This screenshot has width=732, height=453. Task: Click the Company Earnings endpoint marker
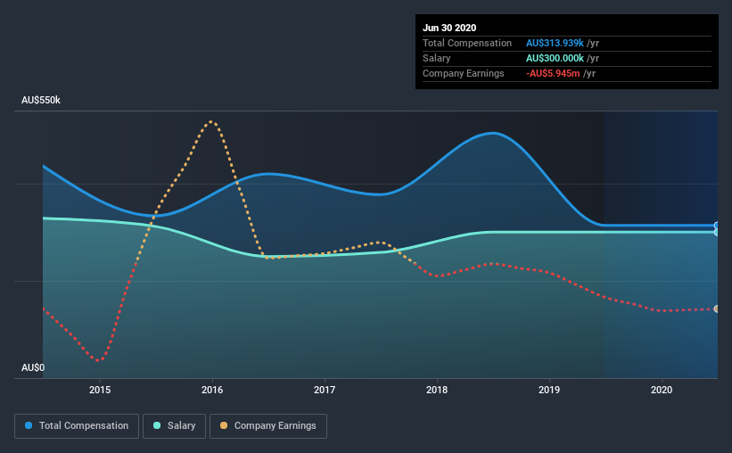tap(717, 309)
